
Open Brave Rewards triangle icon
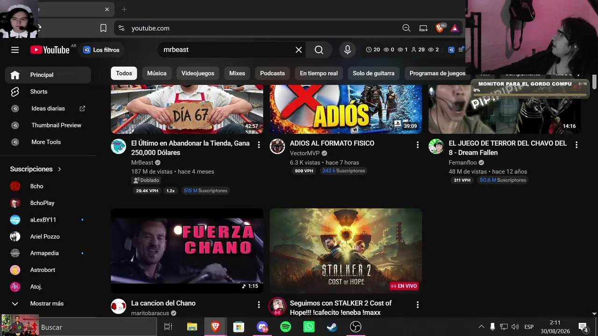point(455,28)
